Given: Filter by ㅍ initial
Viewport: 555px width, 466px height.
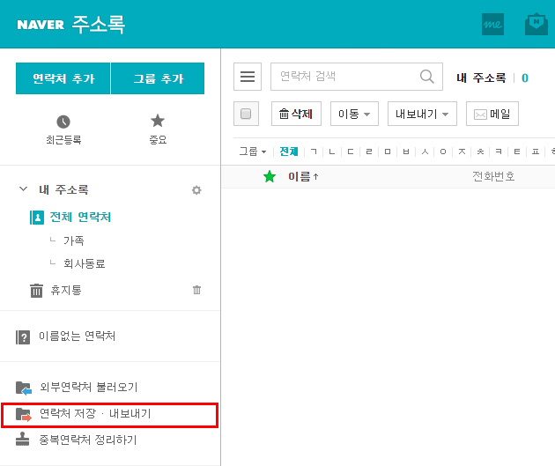Looking at the screenshot, I should tap(536, 152).
